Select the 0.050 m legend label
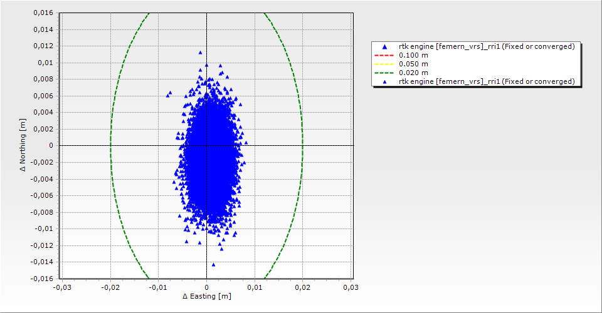 [413, 64]
